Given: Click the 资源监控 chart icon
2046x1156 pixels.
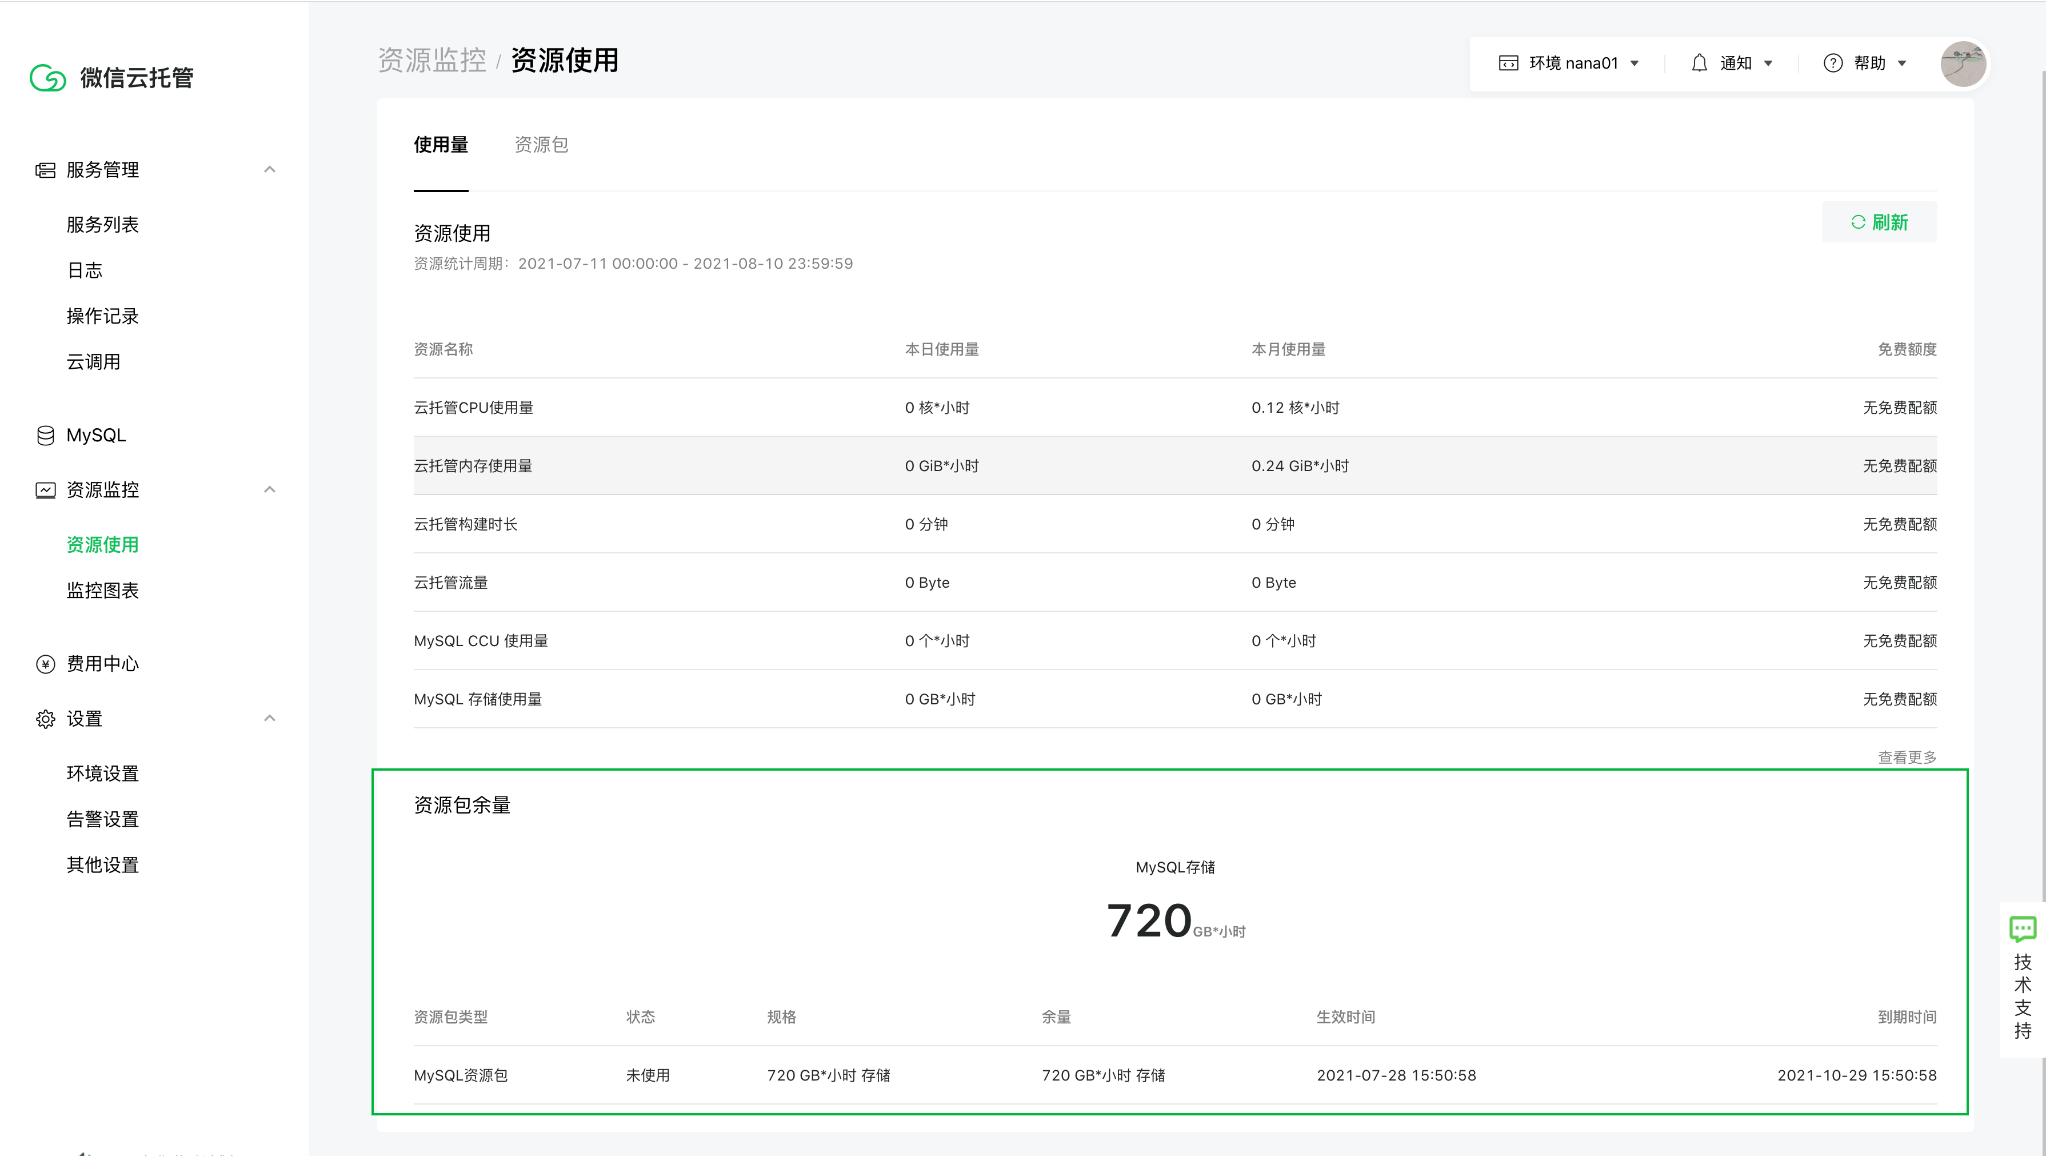Looking at the screenshot, I should 45,490.
